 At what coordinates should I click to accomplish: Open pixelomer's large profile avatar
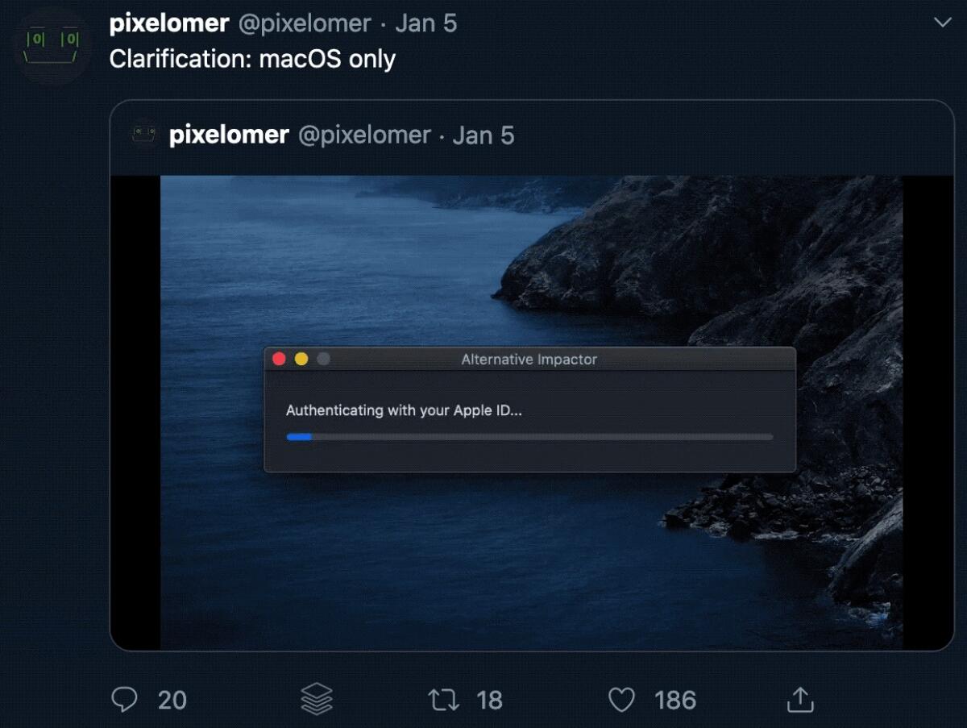click(52, 47)
